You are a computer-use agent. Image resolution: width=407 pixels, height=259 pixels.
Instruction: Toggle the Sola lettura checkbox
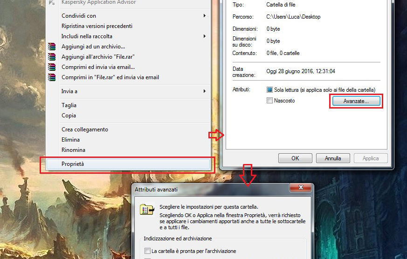pyautogui.click(x=269, y=90)
